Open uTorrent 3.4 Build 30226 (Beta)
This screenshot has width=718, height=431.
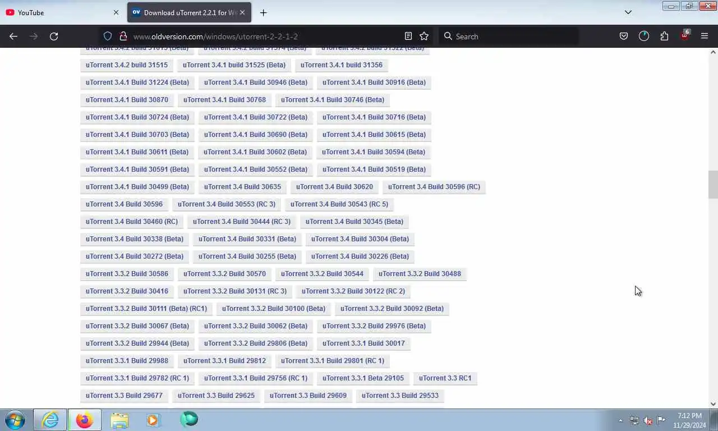(360, 256)
